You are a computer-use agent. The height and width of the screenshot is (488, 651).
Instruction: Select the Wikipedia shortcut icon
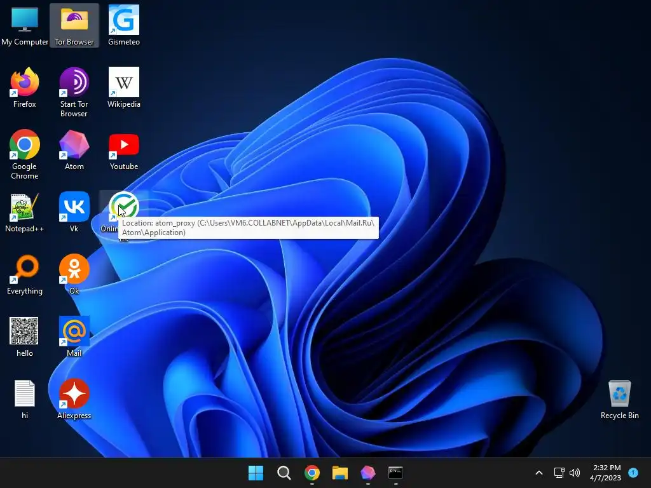point(124,88)
